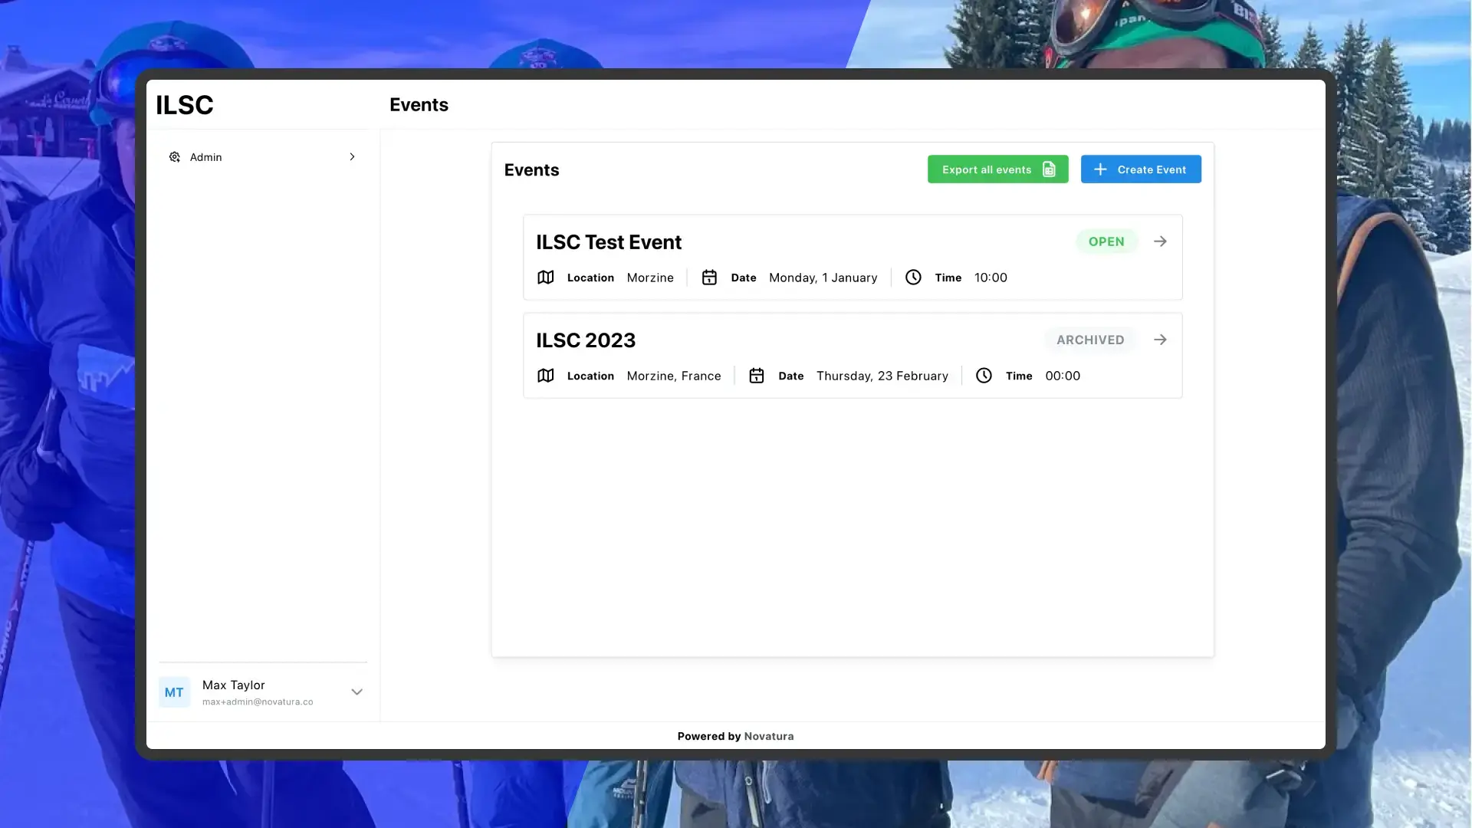
Task: Click the map icon on ILSC 2023 card
Action: (545, 376)
